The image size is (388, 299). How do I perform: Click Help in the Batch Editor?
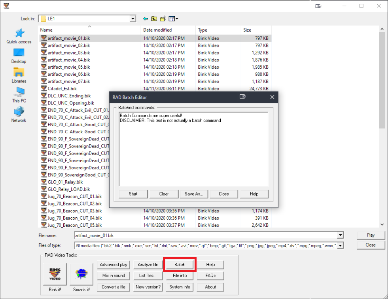pos(254,194)
